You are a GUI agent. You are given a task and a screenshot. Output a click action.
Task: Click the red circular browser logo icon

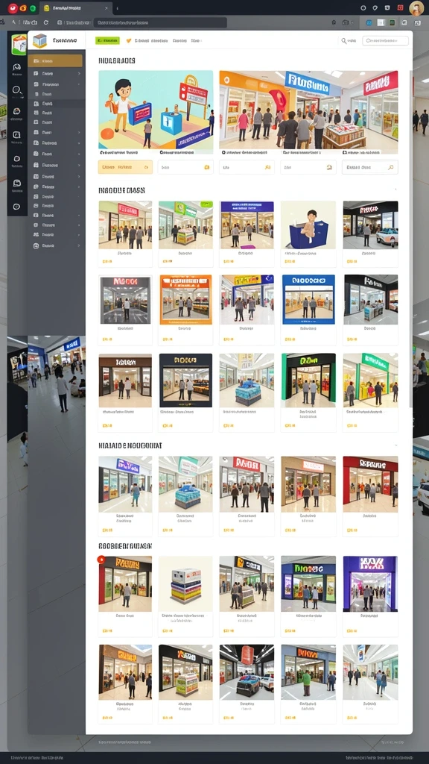pos(13,8)
